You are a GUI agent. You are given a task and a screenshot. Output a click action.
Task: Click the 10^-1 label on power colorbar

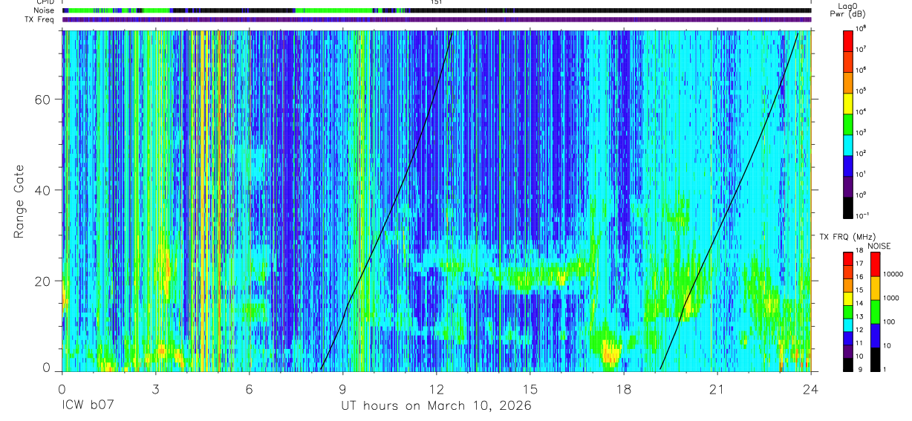click(x=863, y=215)
